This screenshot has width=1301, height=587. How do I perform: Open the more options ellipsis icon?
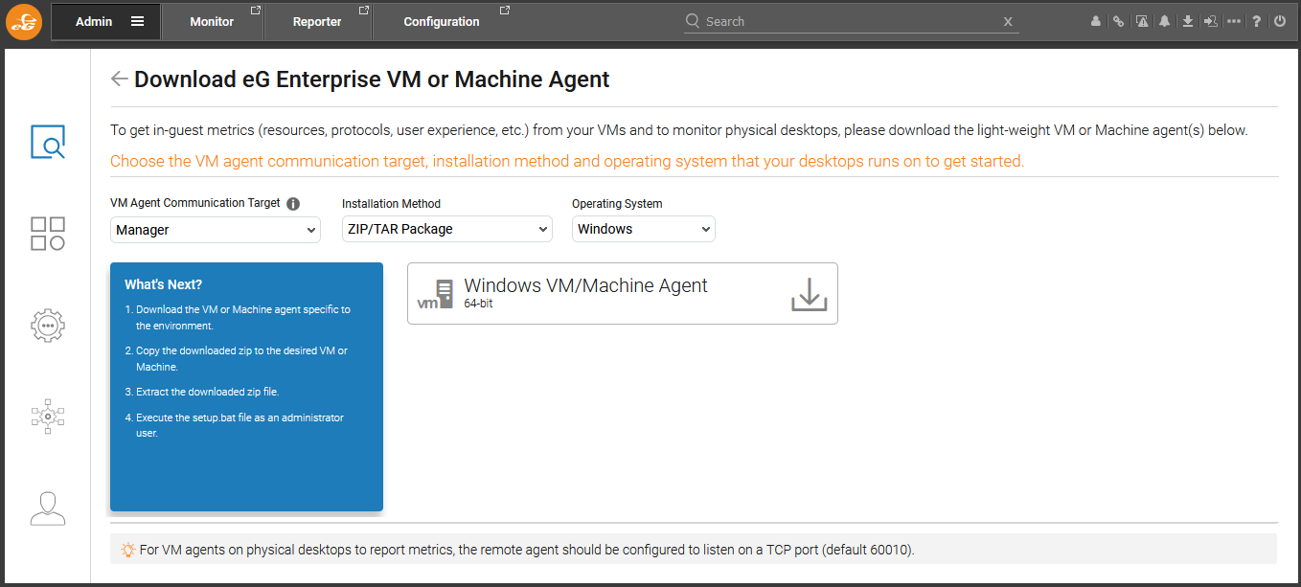1233,21
